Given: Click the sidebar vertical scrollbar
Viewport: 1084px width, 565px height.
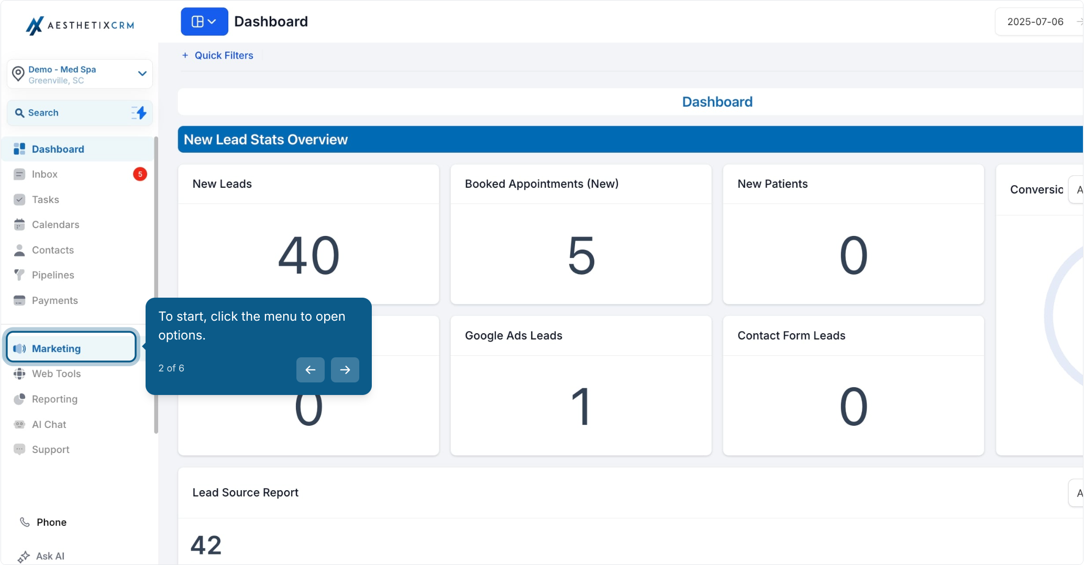Looking at the screenshot, I should 156,285.
